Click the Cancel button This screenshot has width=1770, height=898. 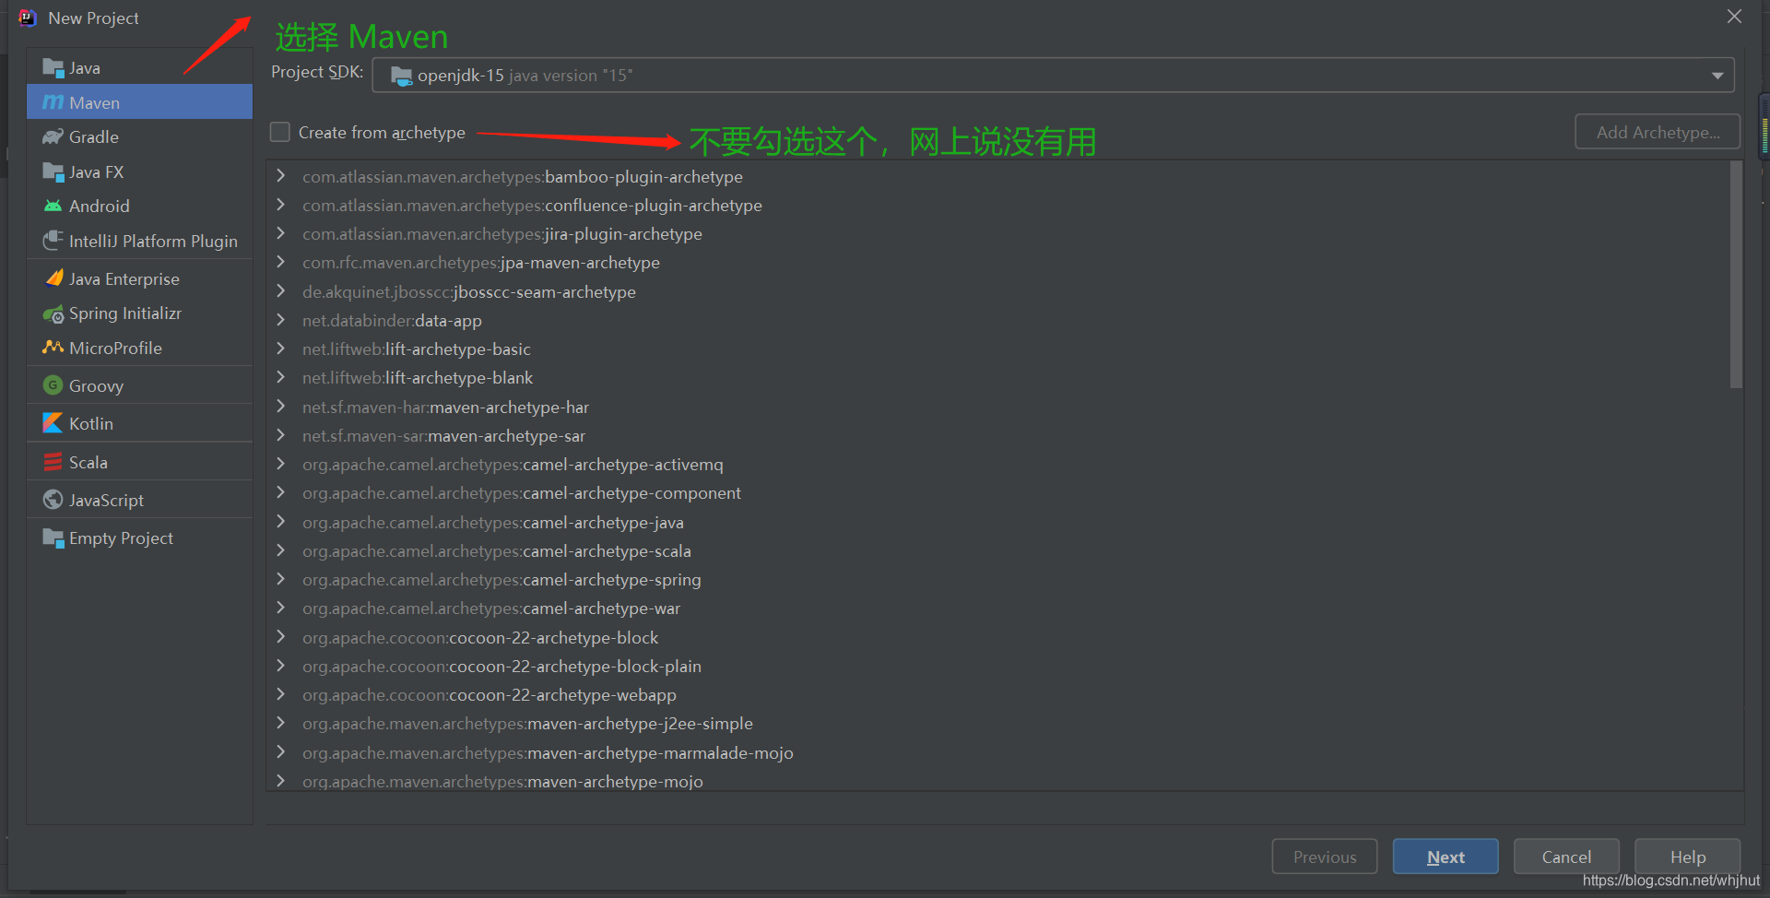(1566, 857)
